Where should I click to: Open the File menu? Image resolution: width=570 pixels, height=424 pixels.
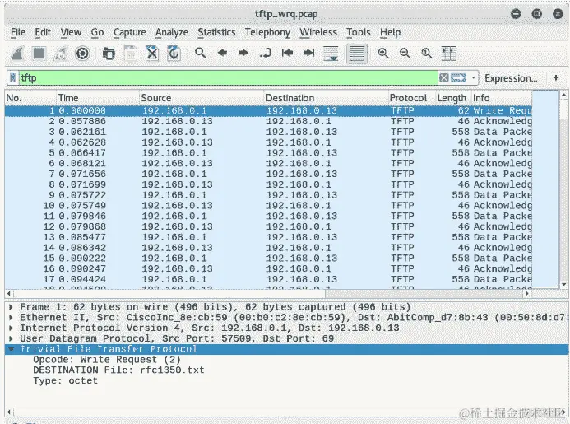click(x=18, y=32)
